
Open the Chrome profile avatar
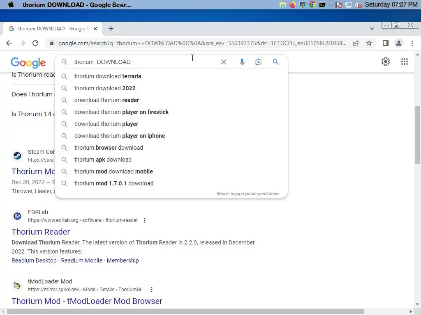coord(399,43)
